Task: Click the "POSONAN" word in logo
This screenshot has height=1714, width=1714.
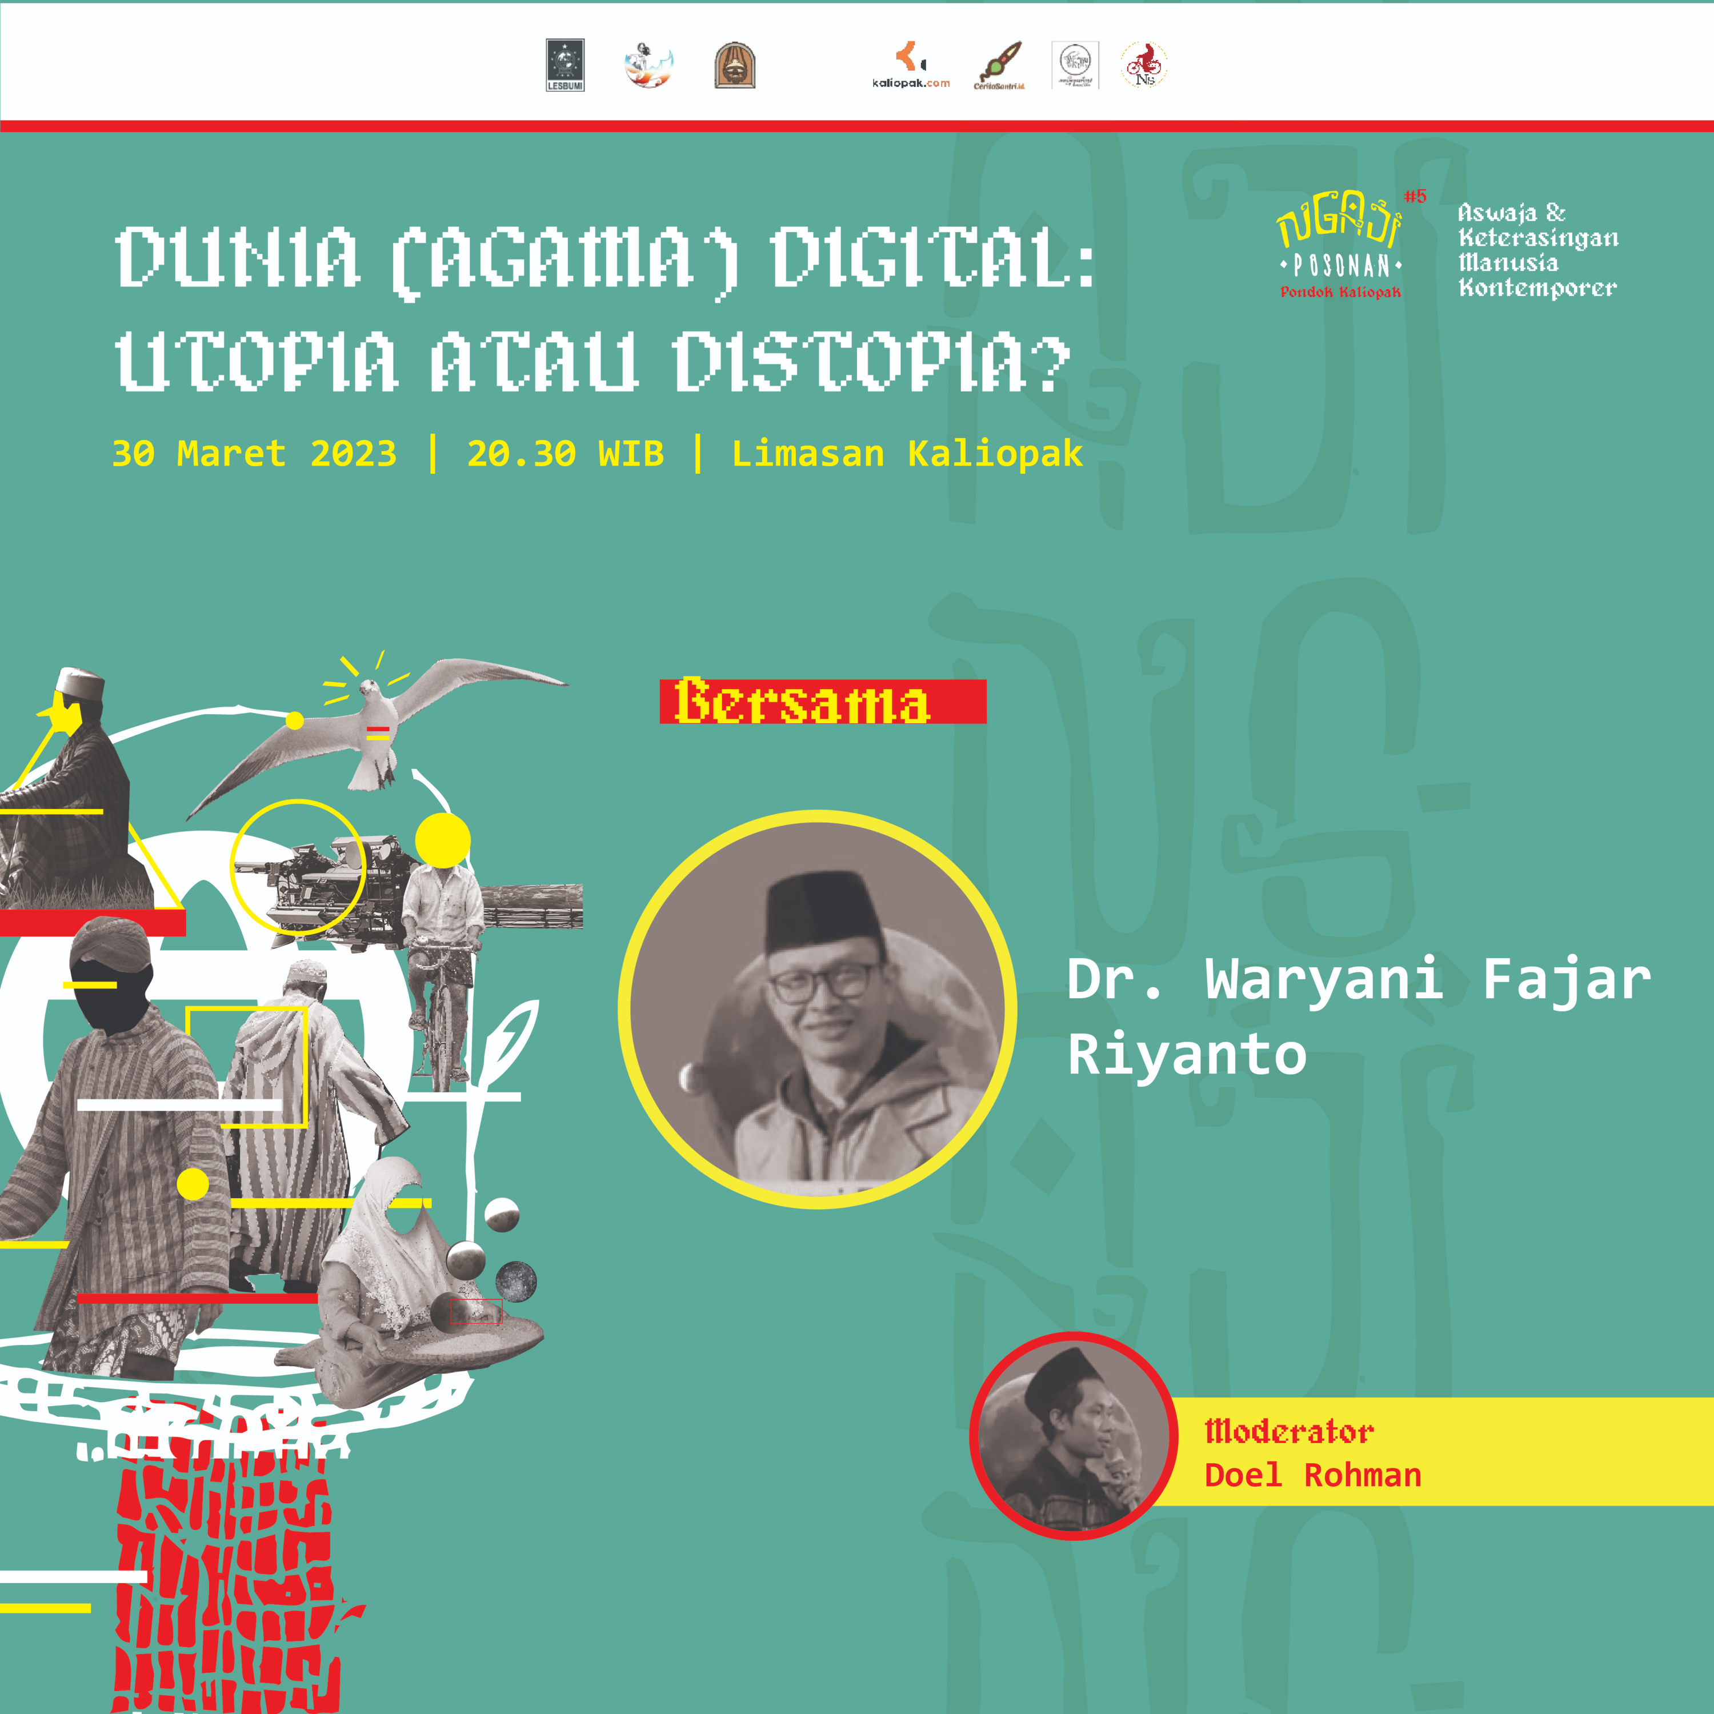Action: click(1340, 266)
